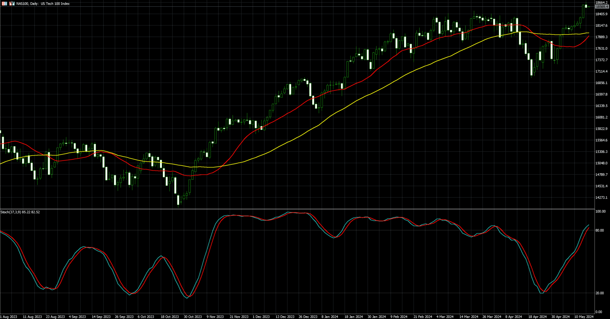Click the depth of market grid icon
Image resolution: width=610 pixels, height=319 pixels.
(5, 4)
